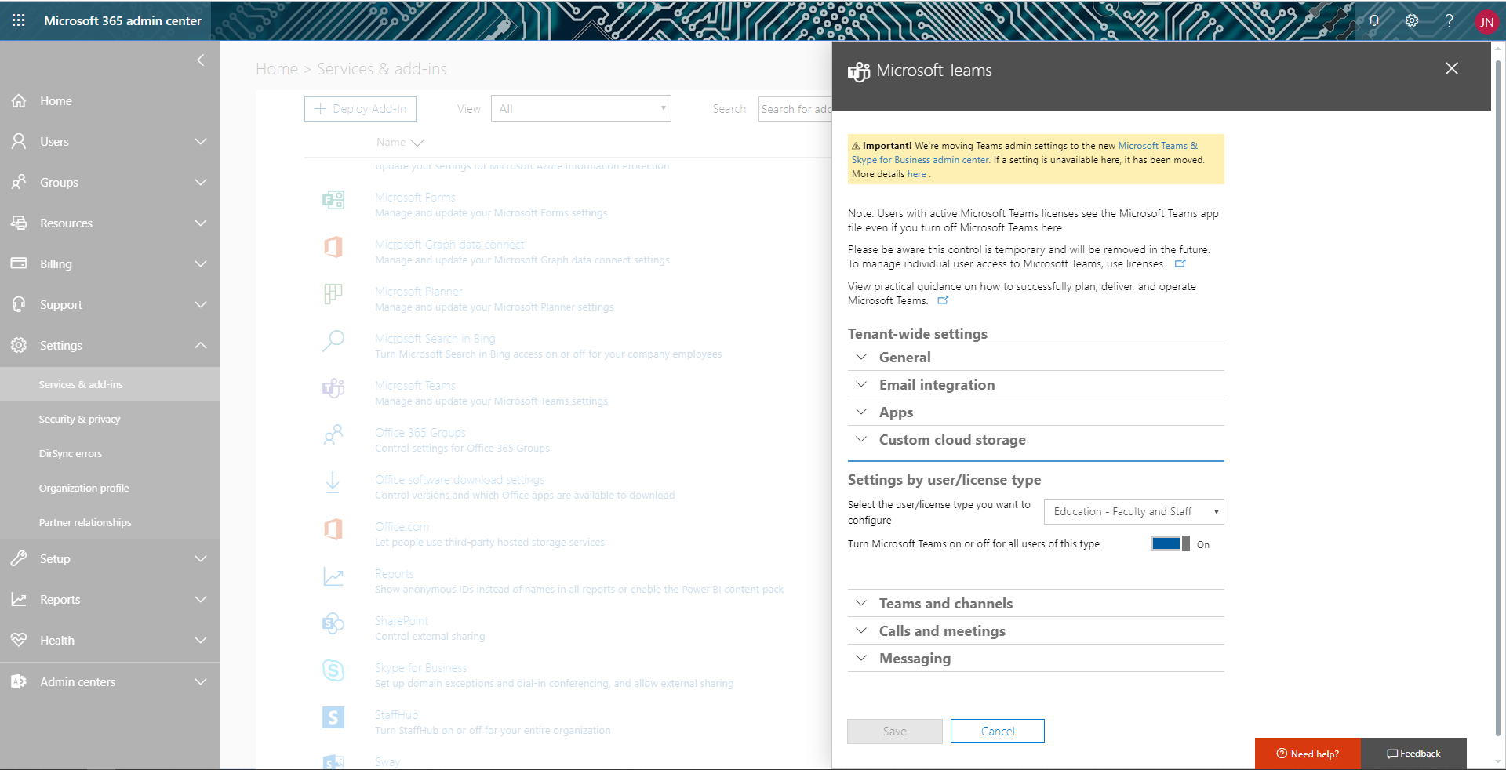Click the Admin centers icon
This screenshot has width=1506, height=770.
[x=19, y=681]
